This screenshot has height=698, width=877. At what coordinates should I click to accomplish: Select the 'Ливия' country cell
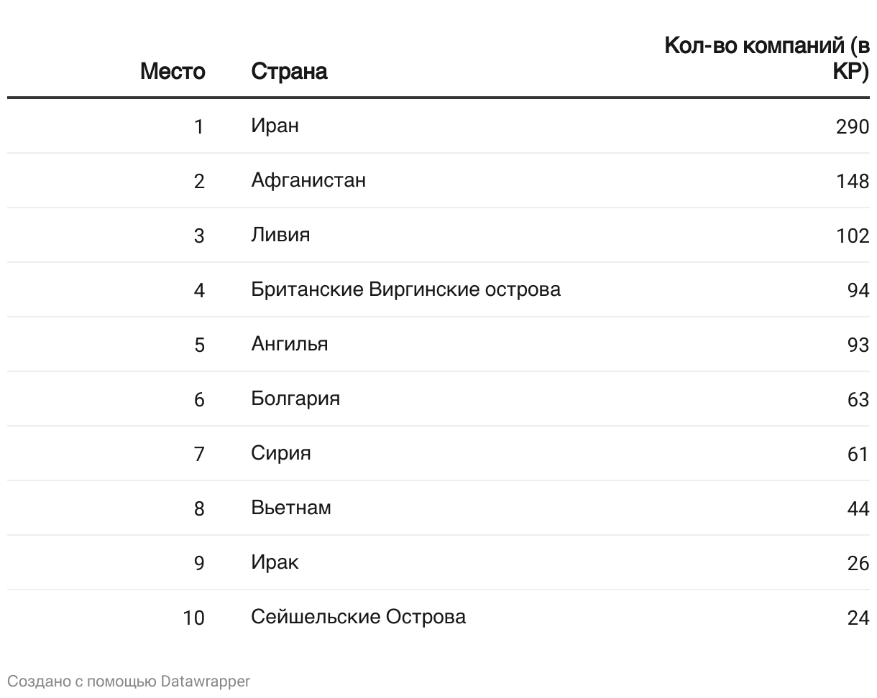280,235
